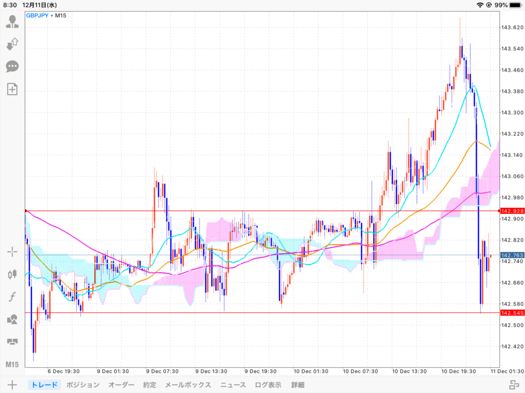Screen dimensions: 525x393
Task: Activate the crosshair cursor tool
Action: point(12,252)
